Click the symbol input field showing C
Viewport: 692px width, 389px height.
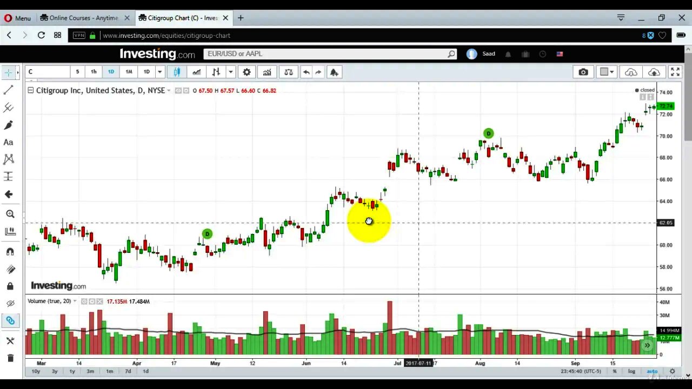click(x=48, y=72)
